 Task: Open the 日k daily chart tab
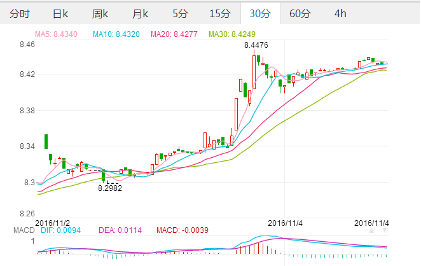(x=60, y=13)
